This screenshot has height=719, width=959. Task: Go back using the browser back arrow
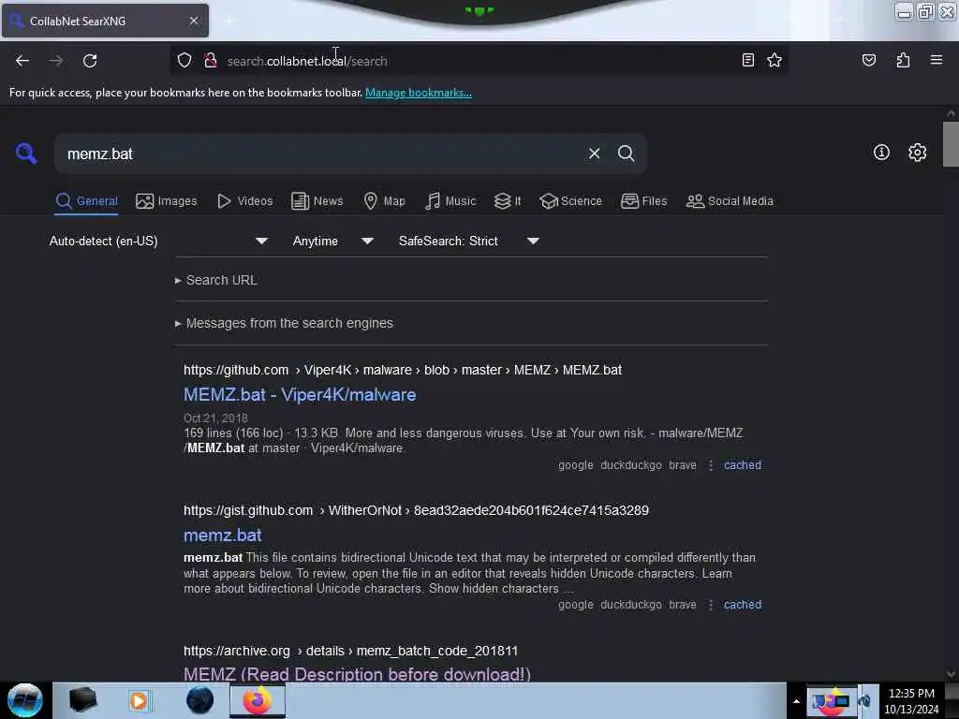(22, 61)
